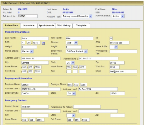This screenshot has height=125, width=144.
Task: Click the patient Last Name field
Action: pyautogui.click(x=35, y=38)
